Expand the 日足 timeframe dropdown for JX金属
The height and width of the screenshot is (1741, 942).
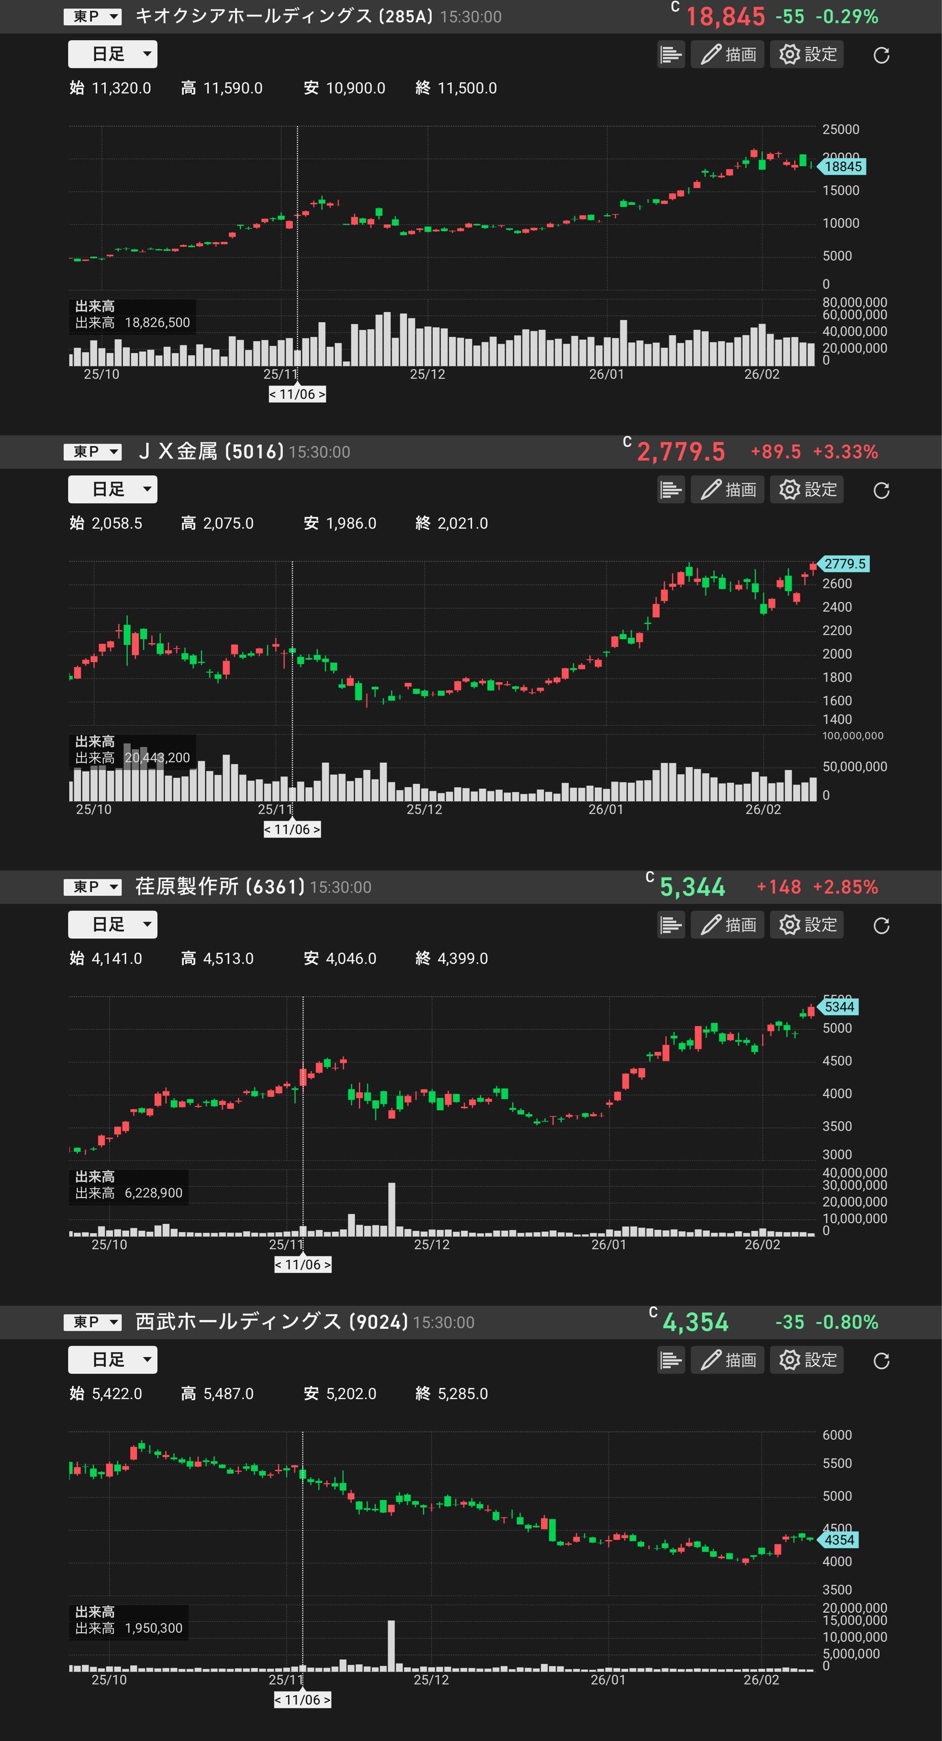click(x=113, y=489)
